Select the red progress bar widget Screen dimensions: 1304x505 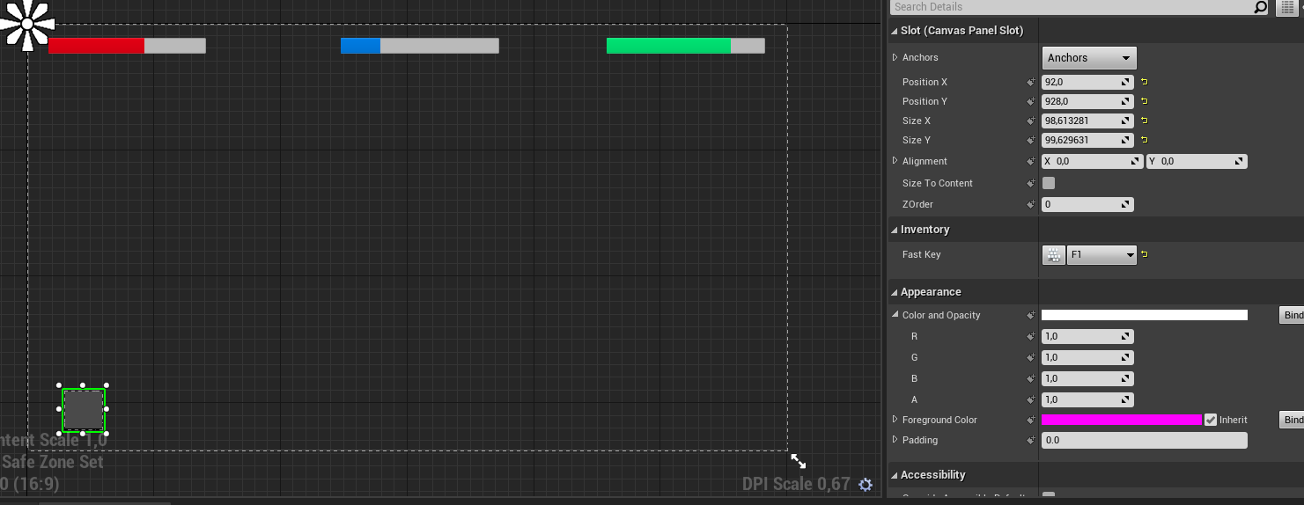(127, 46)
